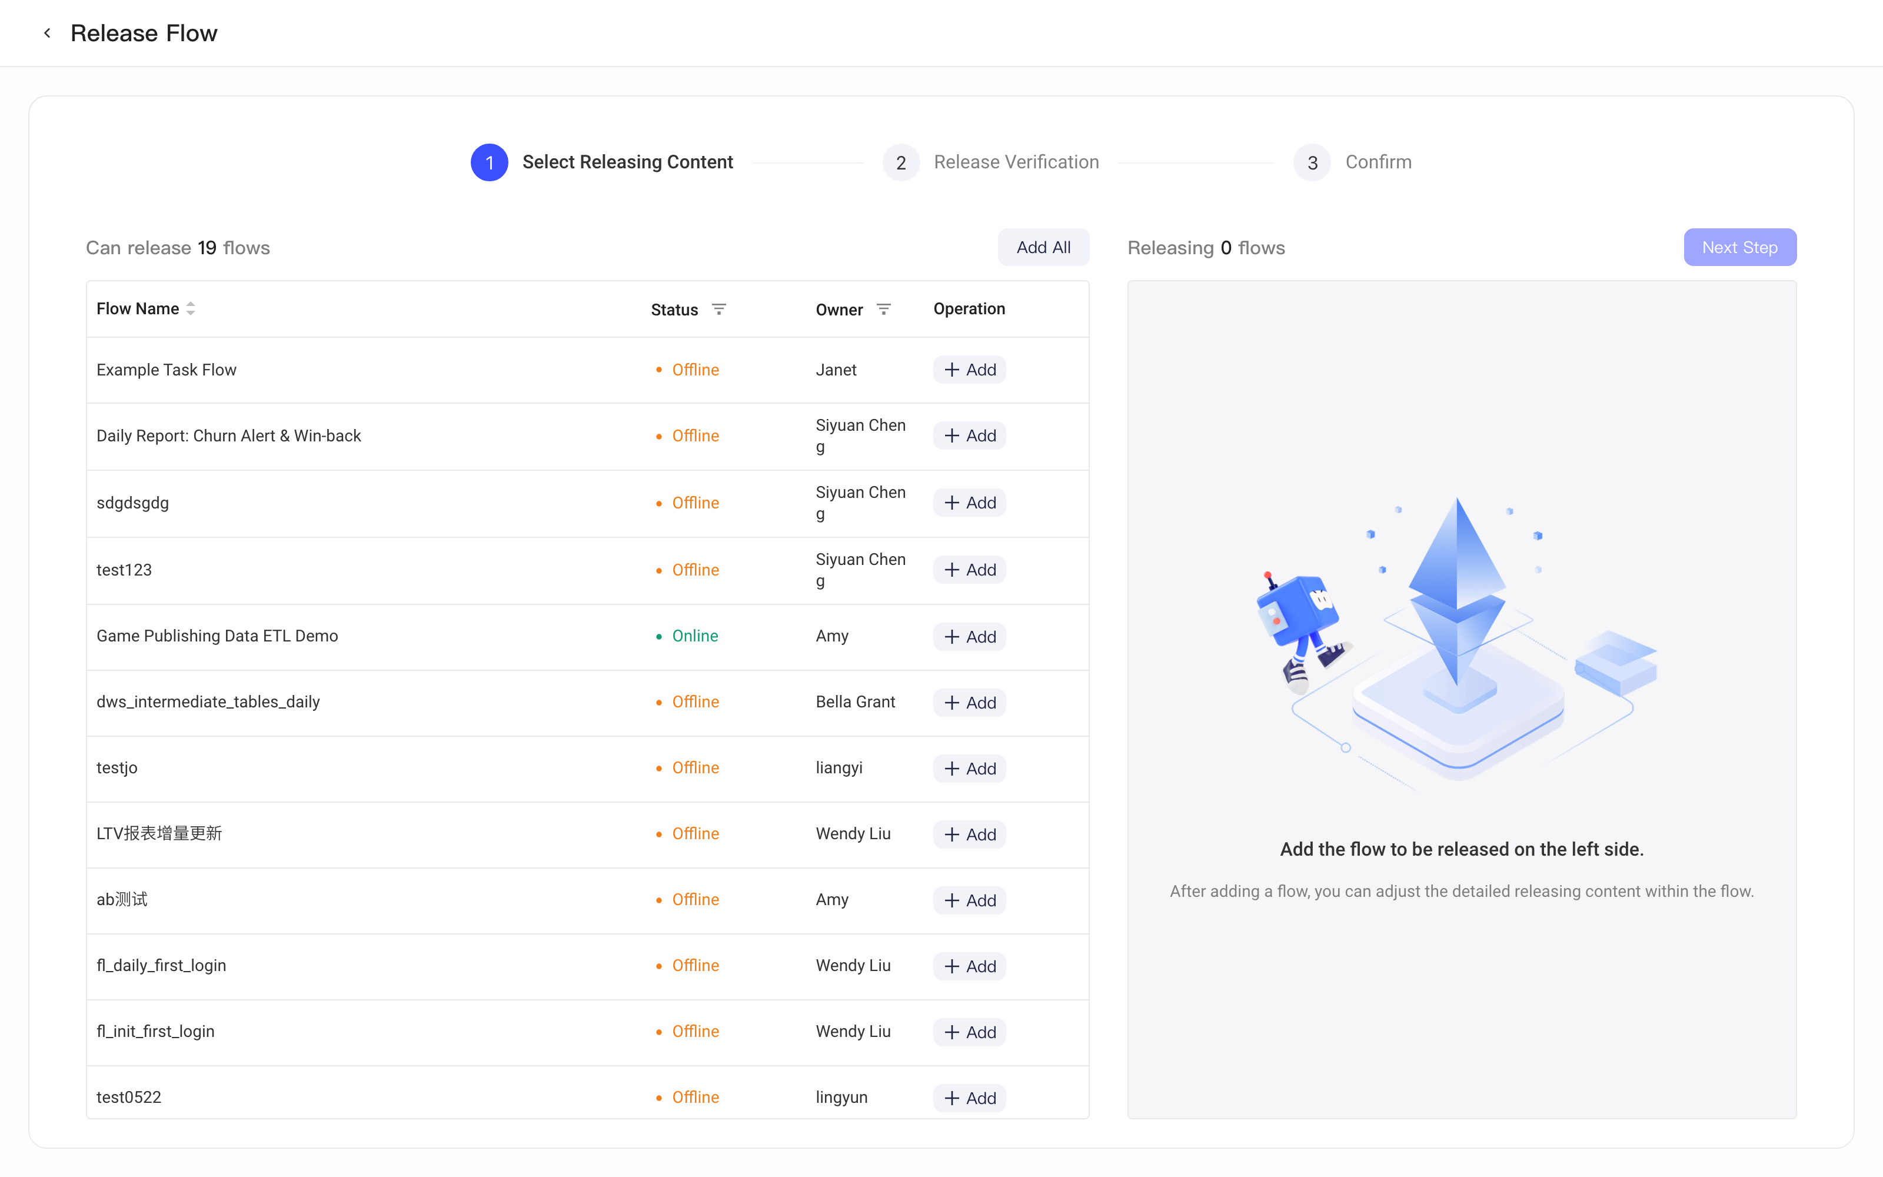The image size is (1883, 1177).
Task: Add the fl_init_first_login flow
Action: pos(970,1032)
